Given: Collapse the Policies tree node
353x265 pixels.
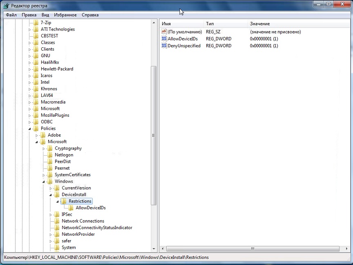Looking at the screenshot, I should pyautogui.click(x=30, y=129).
